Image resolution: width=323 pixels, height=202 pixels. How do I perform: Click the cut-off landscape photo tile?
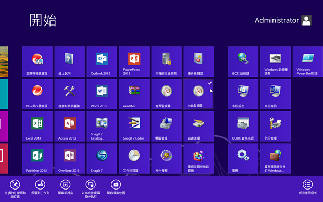coord(4,61)
